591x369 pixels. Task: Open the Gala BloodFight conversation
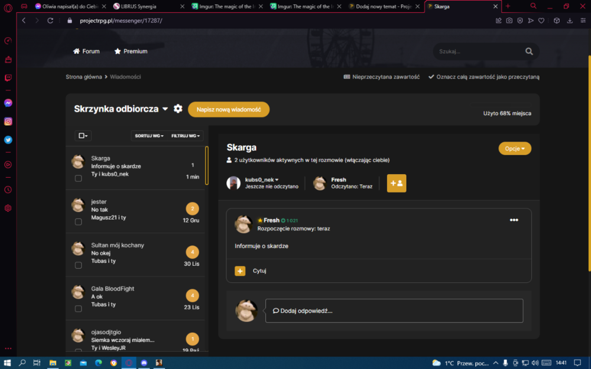(136, 298)
